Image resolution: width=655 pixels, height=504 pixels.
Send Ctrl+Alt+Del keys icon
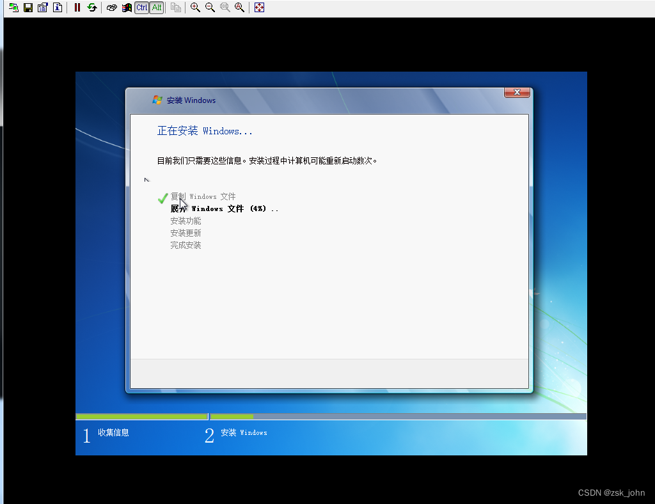tap(111, 8)
